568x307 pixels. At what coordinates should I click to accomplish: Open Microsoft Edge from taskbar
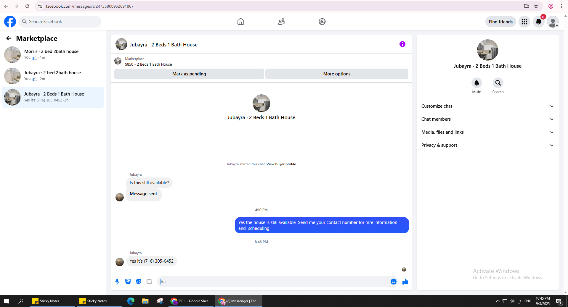131,301
